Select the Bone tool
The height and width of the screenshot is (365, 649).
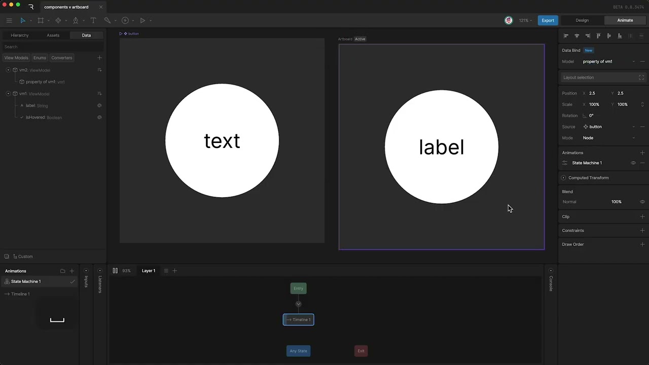pos(107,20)
